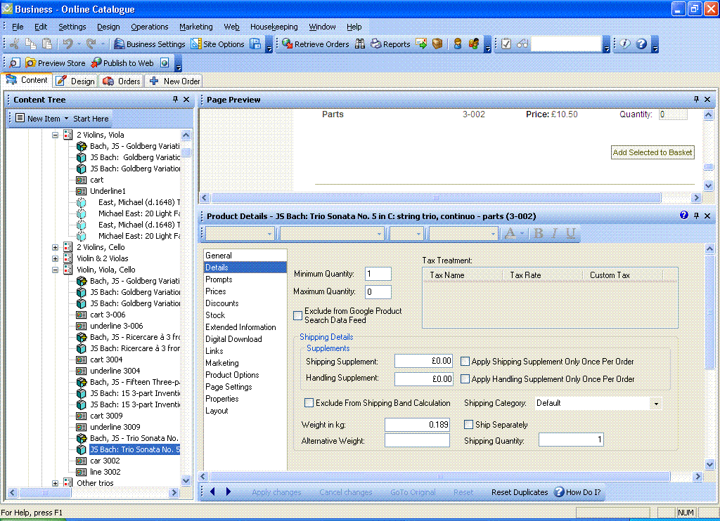Click the binoculars search icon
This screenshot has height=521, width=720.
tap(360, 44)
